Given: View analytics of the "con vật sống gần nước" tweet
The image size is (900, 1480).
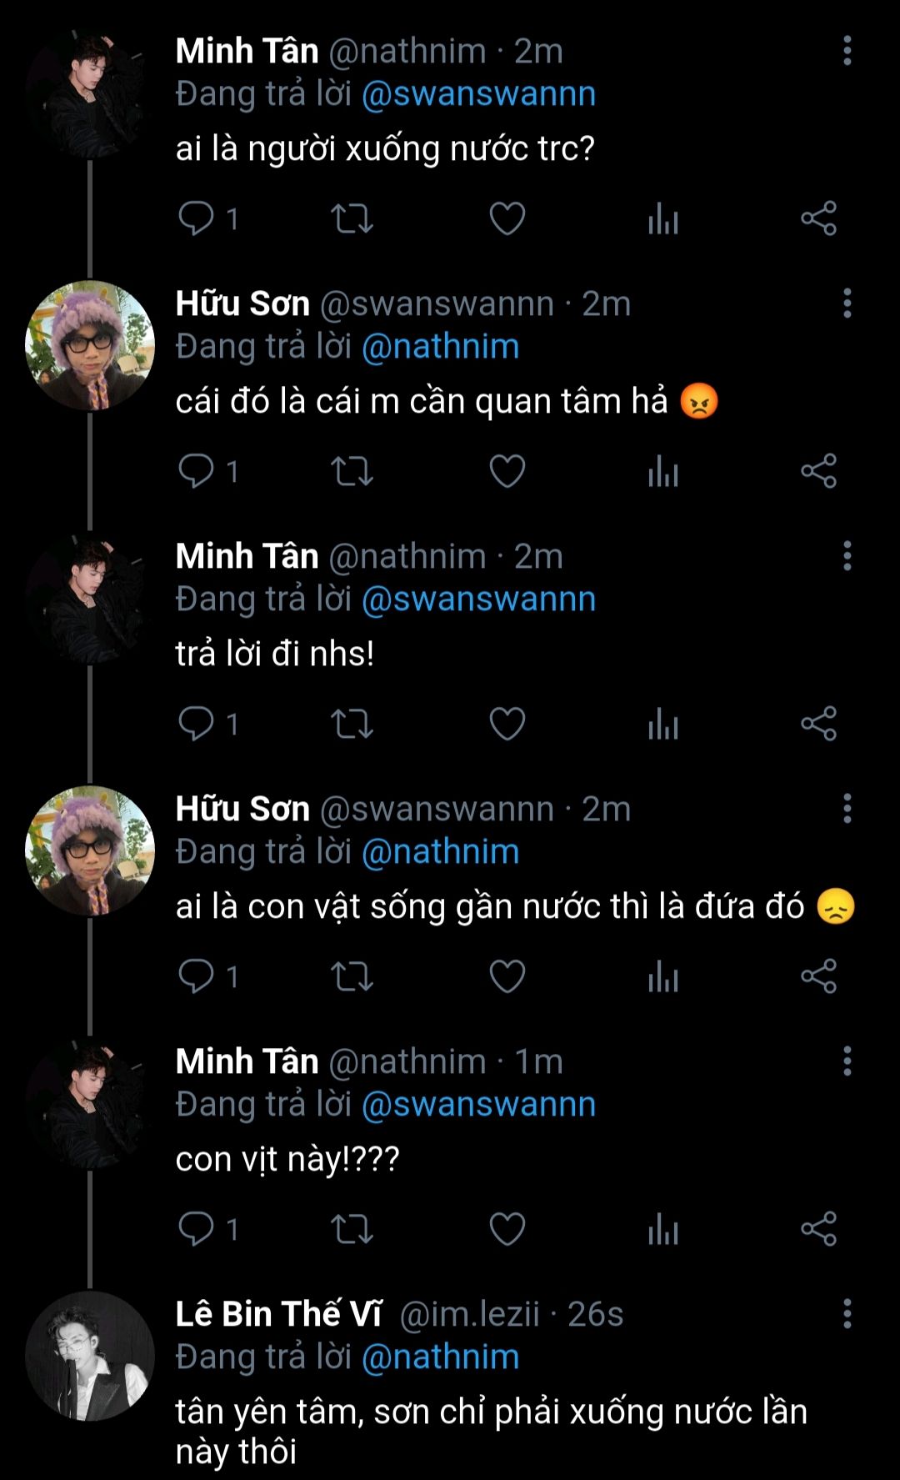Looking at the screenshot, I should tap(663, 976).
